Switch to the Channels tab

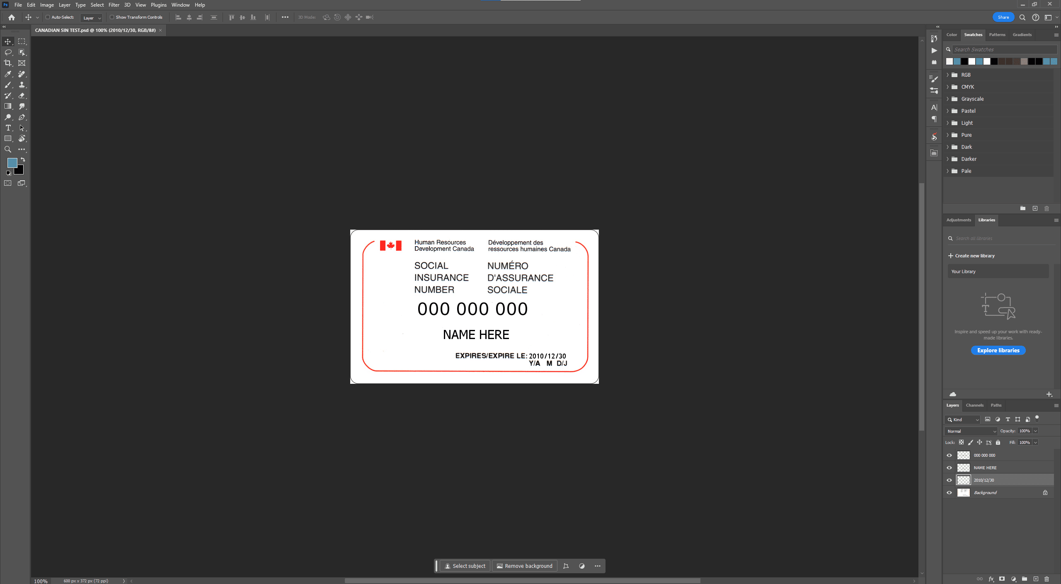click(x=974, y=405)
